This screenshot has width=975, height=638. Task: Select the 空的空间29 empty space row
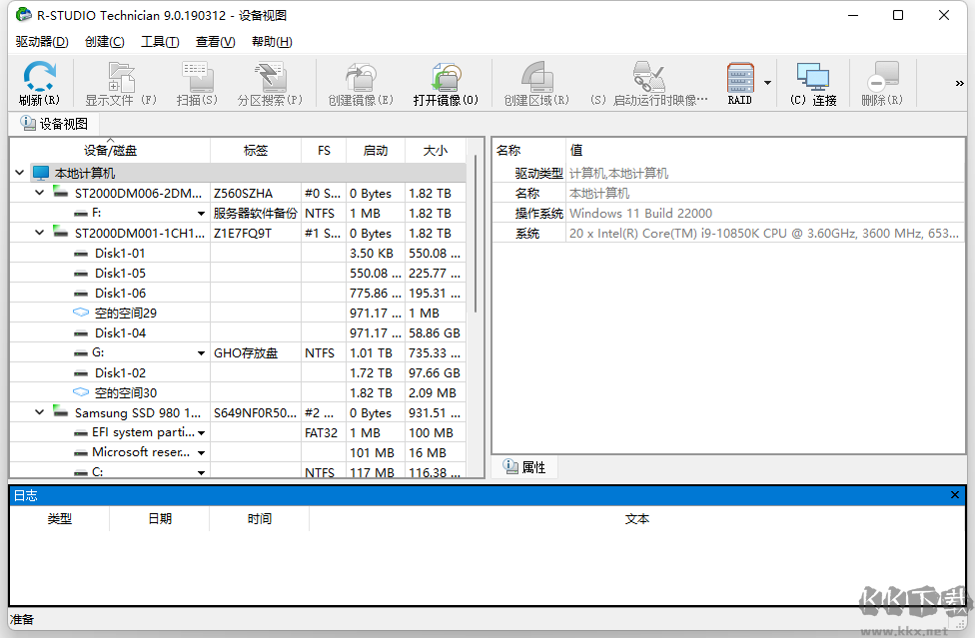coord(238,313)
